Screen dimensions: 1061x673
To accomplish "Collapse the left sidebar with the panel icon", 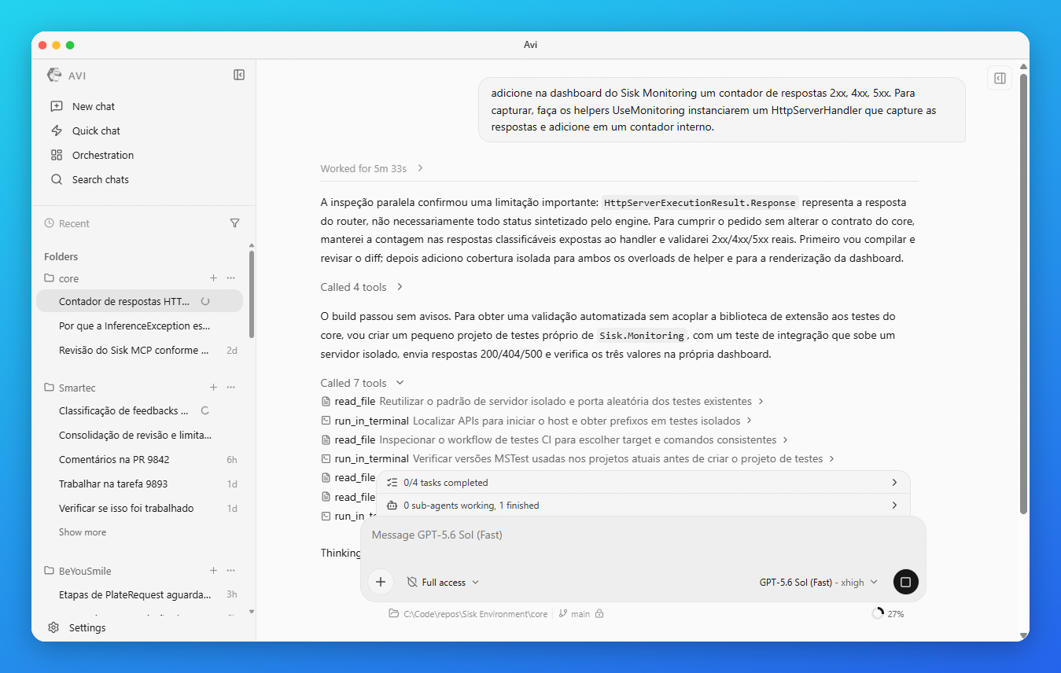I will click(239, 75).
